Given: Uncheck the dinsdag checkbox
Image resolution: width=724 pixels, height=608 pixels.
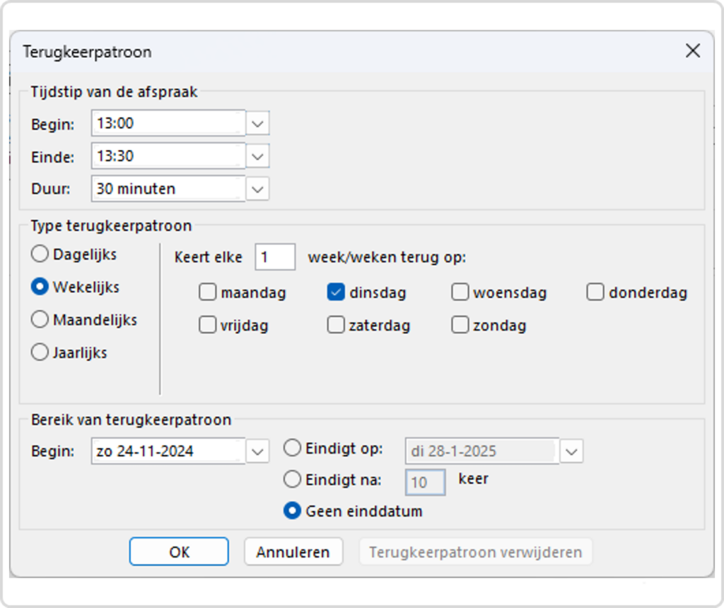Looking at the screenshot, I should 336,292.
